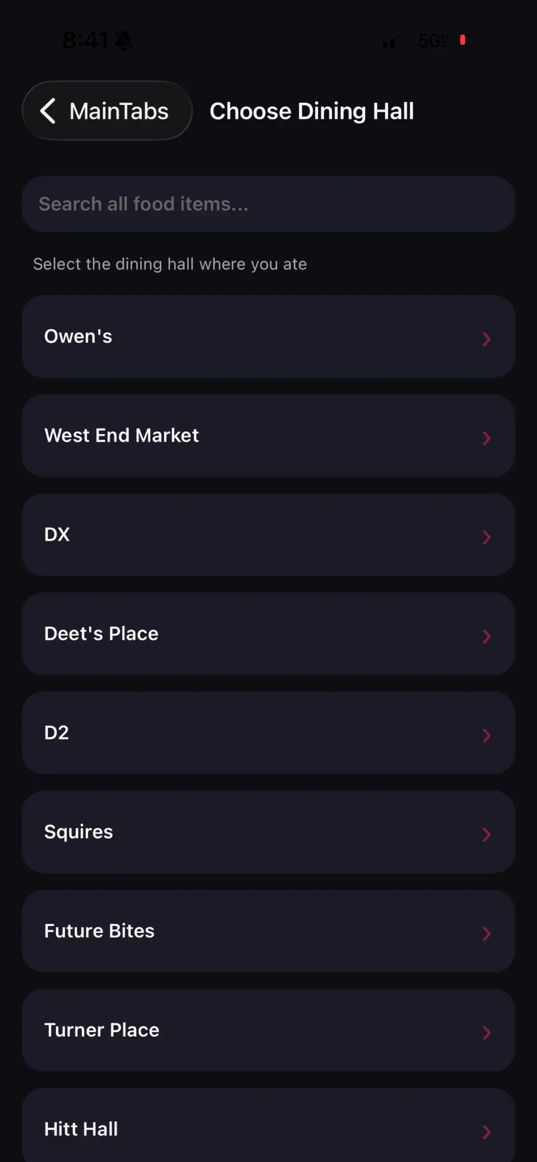
Task: Open Owen's chevron arrow
Action: (486, 339)
